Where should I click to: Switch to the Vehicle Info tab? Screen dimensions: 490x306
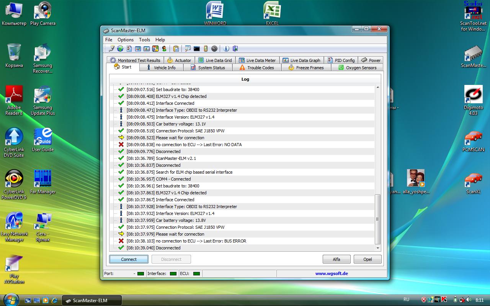[161, 68]
